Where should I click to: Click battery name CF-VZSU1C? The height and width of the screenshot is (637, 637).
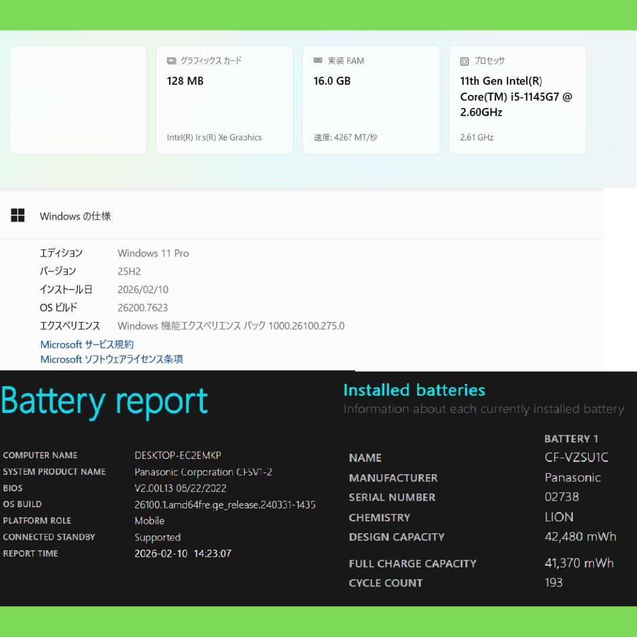pyautogui.click(x=576, y=458)
